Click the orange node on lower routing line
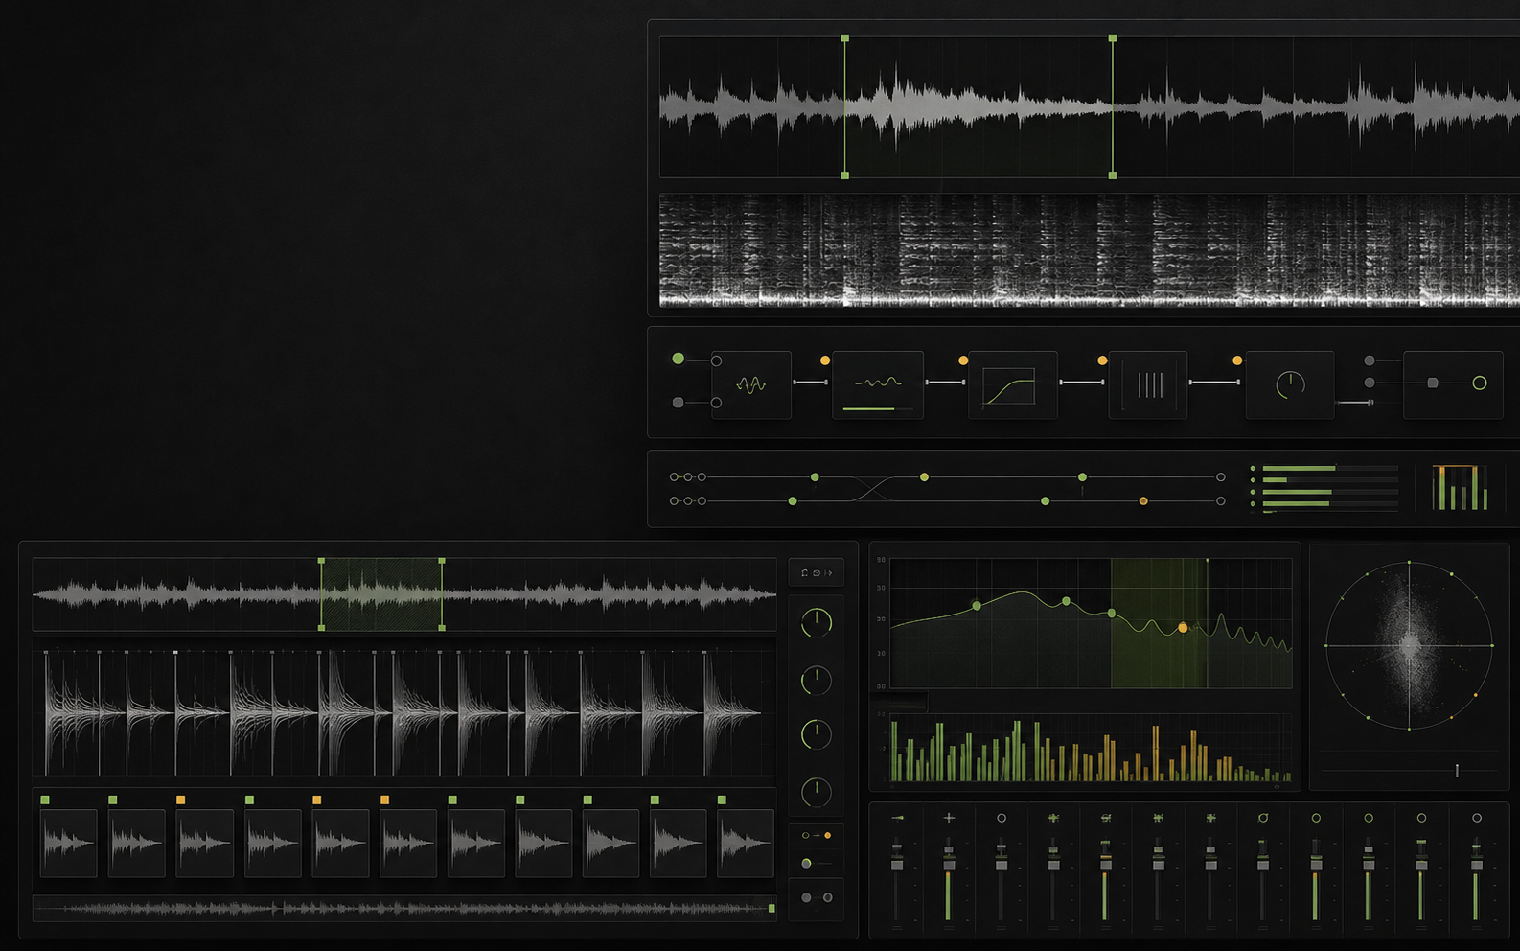Screen dimensions: 1520x951 click(x=1143, y=501)
